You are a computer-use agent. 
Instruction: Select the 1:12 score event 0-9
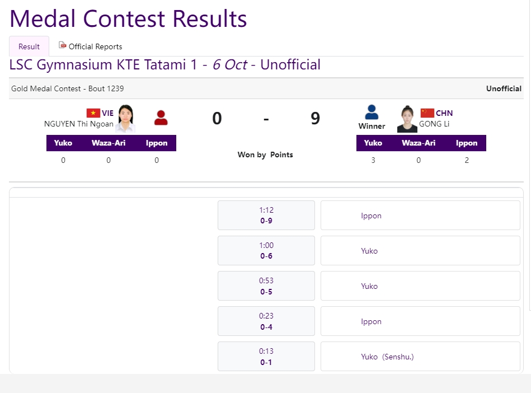pyautogui.click(x=266, y=215)
